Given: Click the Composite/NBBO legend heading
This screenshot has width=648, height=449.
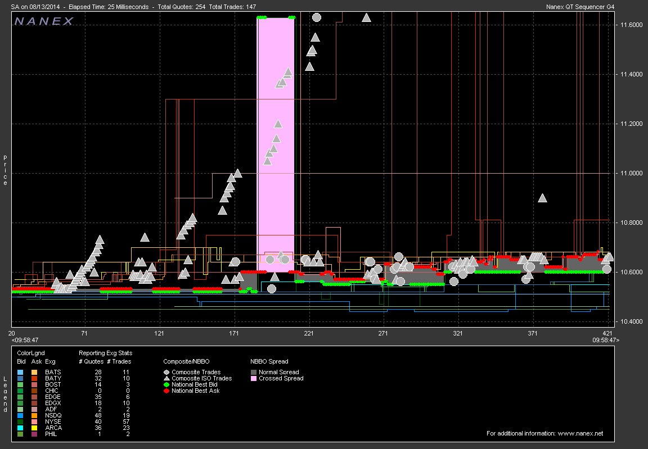Looking at the screenshot, I should click(x=186, y=361).
